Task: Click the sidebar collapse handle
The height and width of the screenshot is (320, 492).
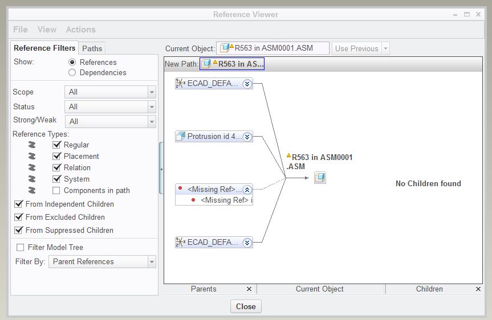Action: click(x=161, y=169)
